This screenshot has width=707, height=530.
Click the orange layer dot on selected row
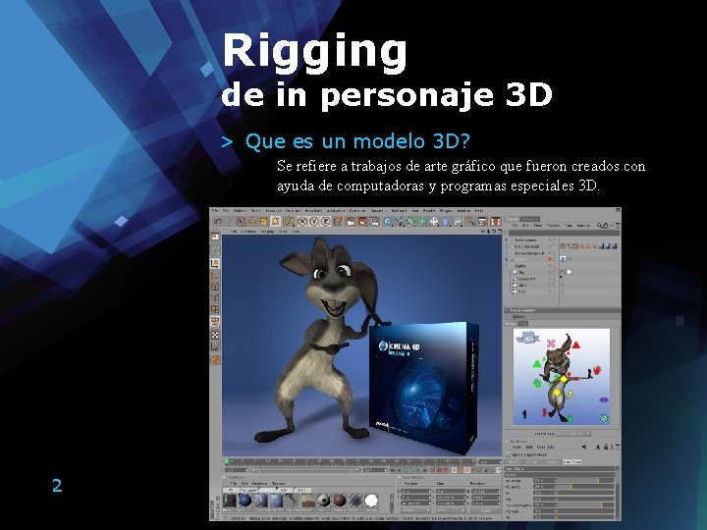549,259
